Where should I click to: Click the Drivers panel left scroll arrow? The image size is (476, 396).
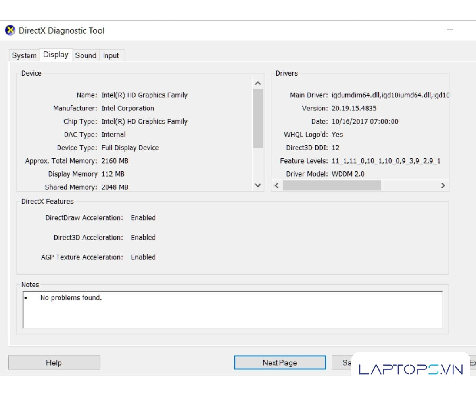click(x=277, y=185)
